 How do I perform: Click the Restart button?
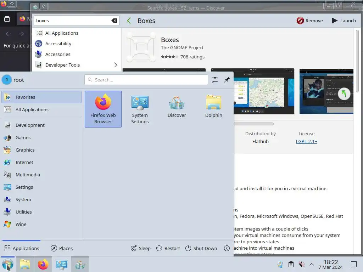point(168,248)
